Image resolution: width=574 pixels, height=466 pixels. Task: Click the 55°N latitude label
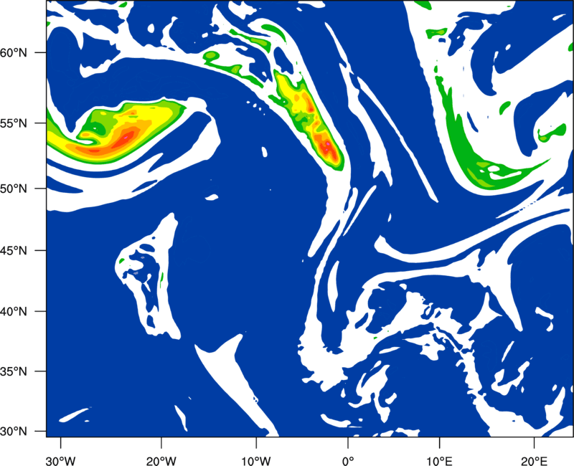click(x=14, y=123)
